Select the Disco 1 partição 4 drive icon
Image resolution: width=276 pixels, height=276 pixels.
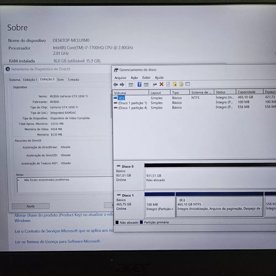pos(115,108)
